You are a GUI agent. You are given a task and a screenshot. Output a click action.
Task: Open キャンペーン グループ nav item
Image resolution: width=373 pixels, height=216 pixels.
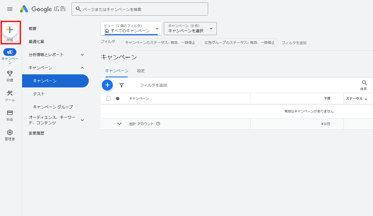click(x=53, y=107)
